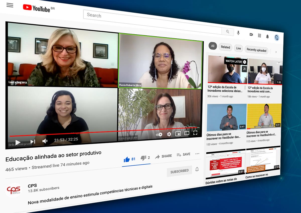Open the hamburger guide menu
301x213 pixels.
(x=10, y=5)
